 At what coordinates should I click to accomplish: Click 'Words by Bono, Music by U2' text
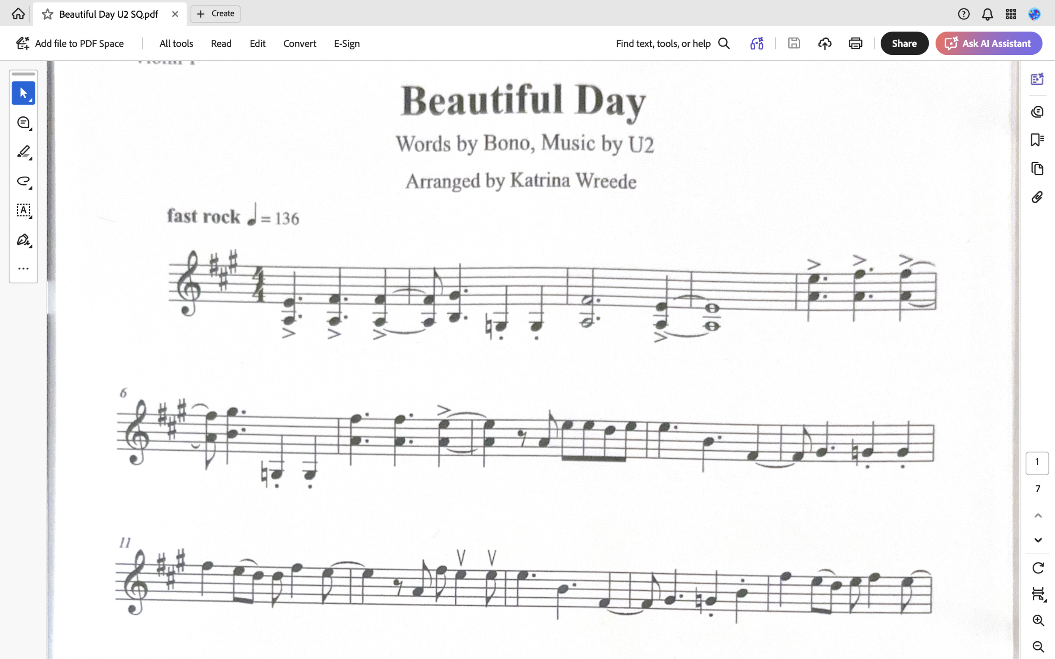525,144
